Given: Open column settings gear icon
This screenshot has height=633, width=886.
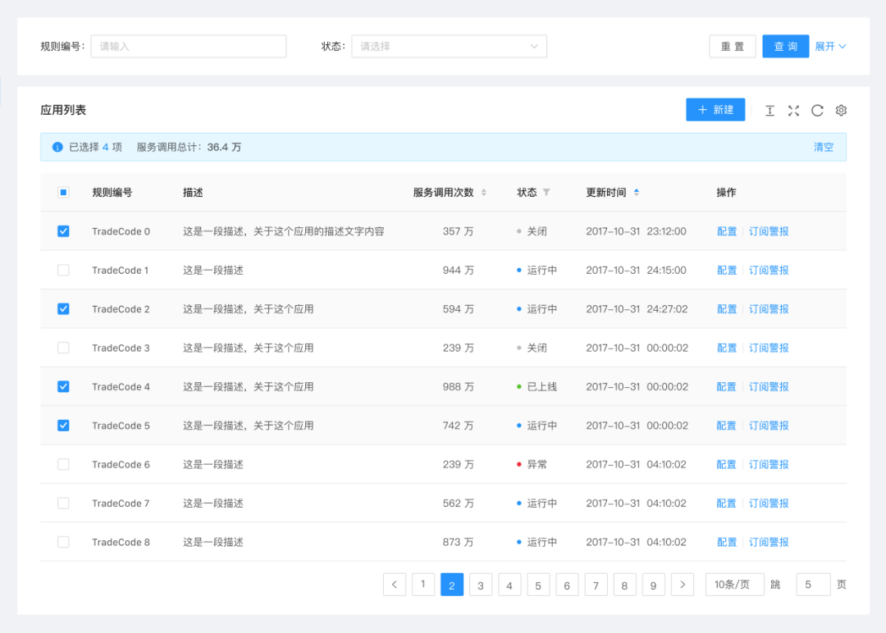Looking at the screenshot, I should click(x=841, y=111).
